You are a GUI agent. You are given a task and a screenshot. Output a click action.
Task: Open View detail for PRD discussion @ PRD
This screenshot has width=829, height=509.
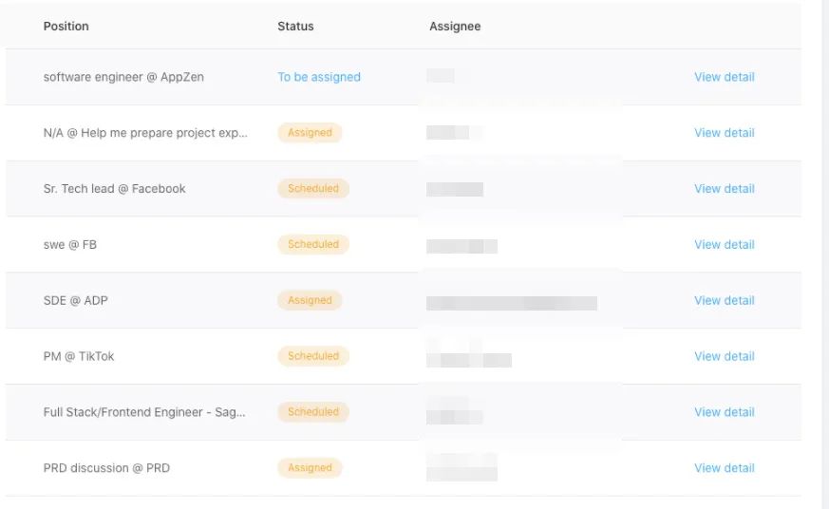(724, 468)
